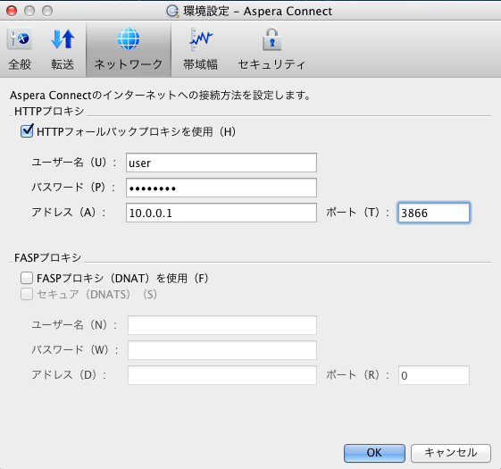Screen dimensions: 501x469
Task: Click the FASP アドレス (D) field
Action: [222, 375]
